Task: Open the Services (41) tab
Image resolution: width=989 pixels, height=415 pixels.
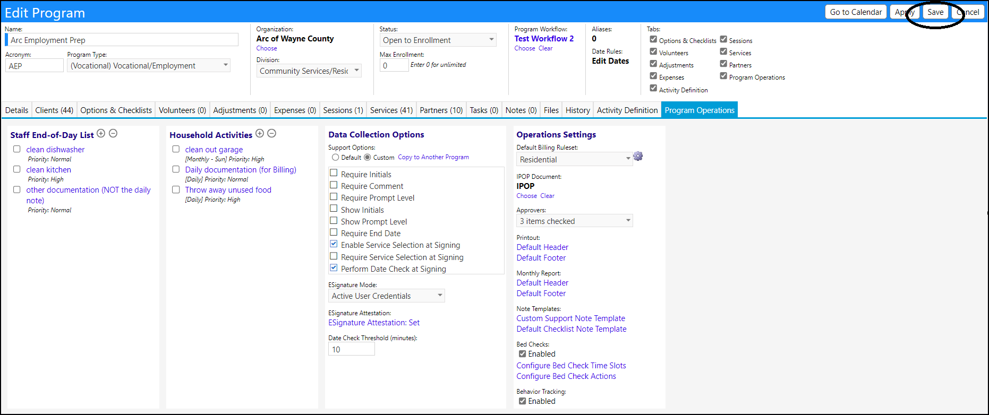Action: click(391, 110)
